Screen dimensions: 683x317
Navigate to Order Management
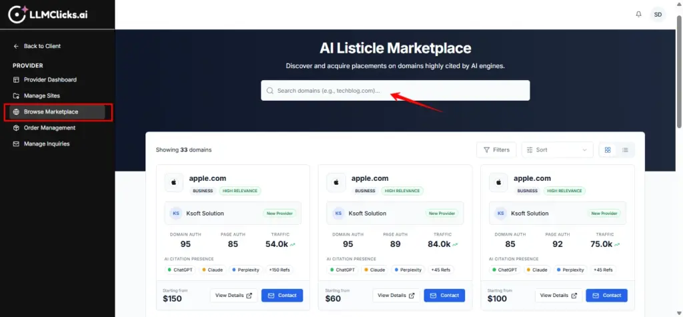(x=49, y=127)
